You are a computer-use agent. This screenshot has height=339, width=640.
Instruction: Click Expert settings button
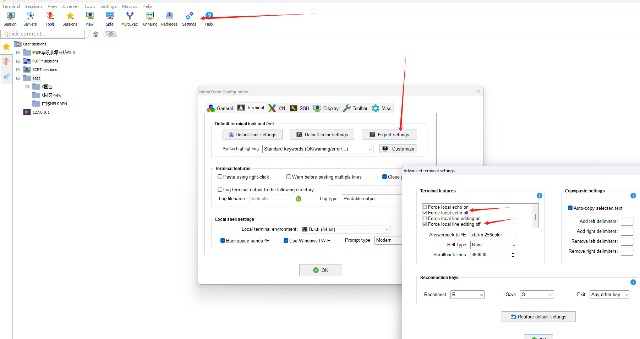tap(389, 135)
